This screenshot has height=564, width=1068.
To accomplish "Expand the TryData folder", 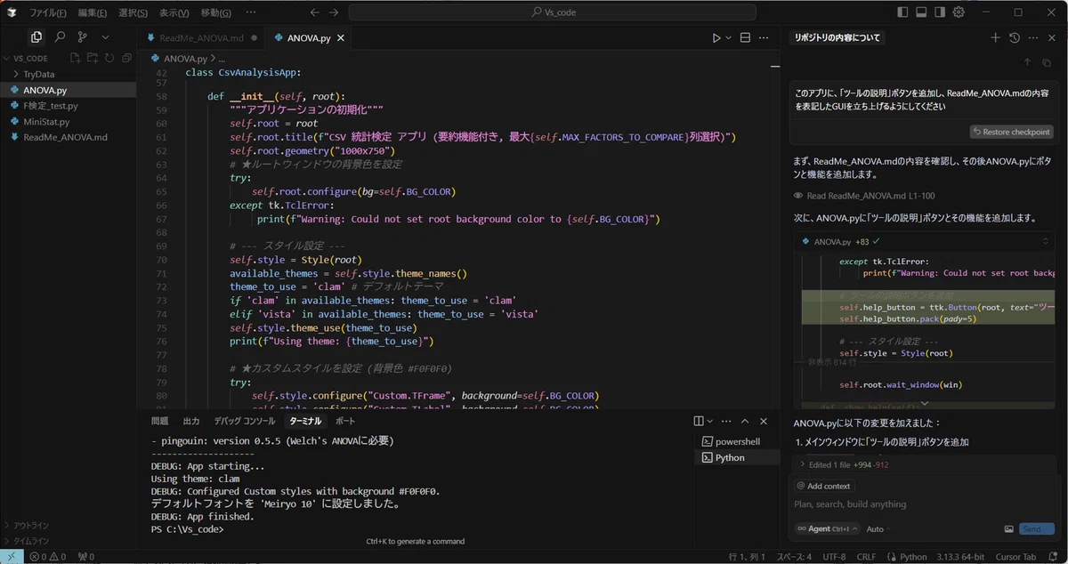I will click(69, 74).
